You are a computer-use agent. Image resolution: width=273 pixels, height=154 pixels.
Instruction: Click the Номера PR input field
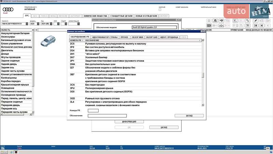click(93, 111)
